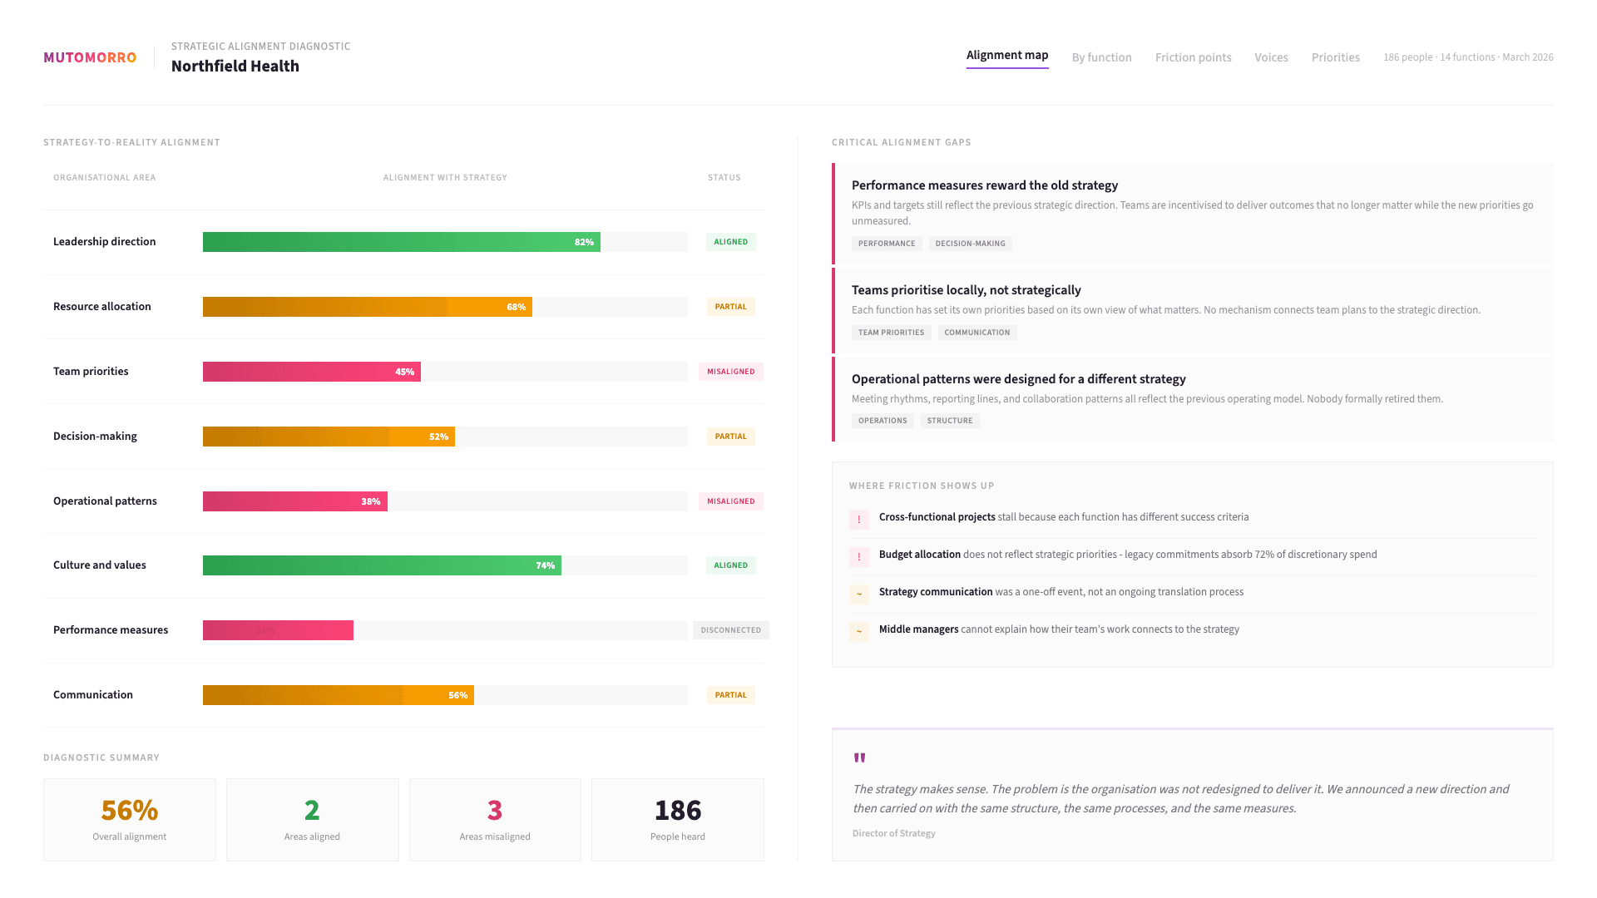Click the COMMUNICATION tag

976,333
